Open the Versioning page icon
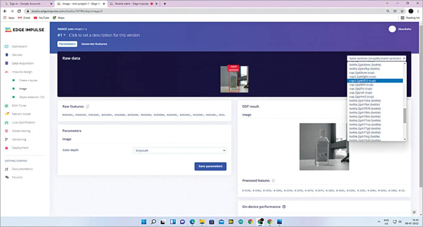The height and width of the screenshot is (227, 423). click(7, 140)
